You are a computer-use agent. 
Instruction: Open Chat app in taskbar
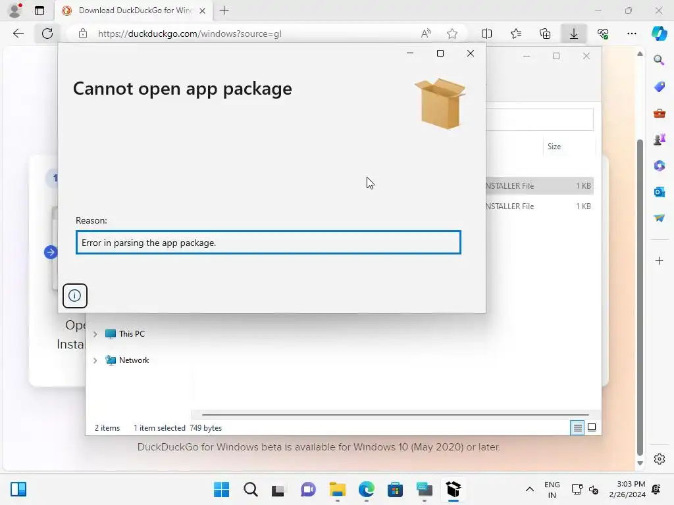tap(308, 489)
